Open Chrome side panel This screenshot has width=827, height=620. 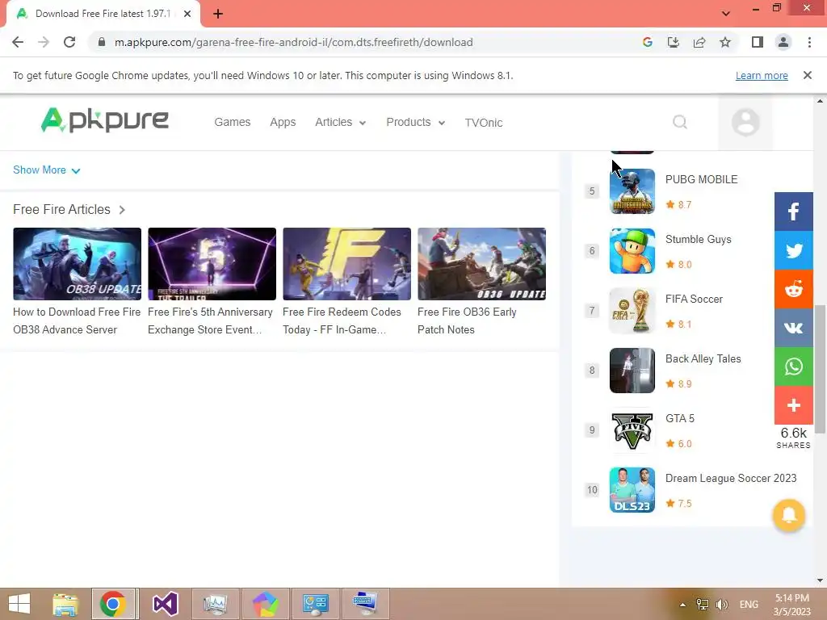(x=758, y=42)
